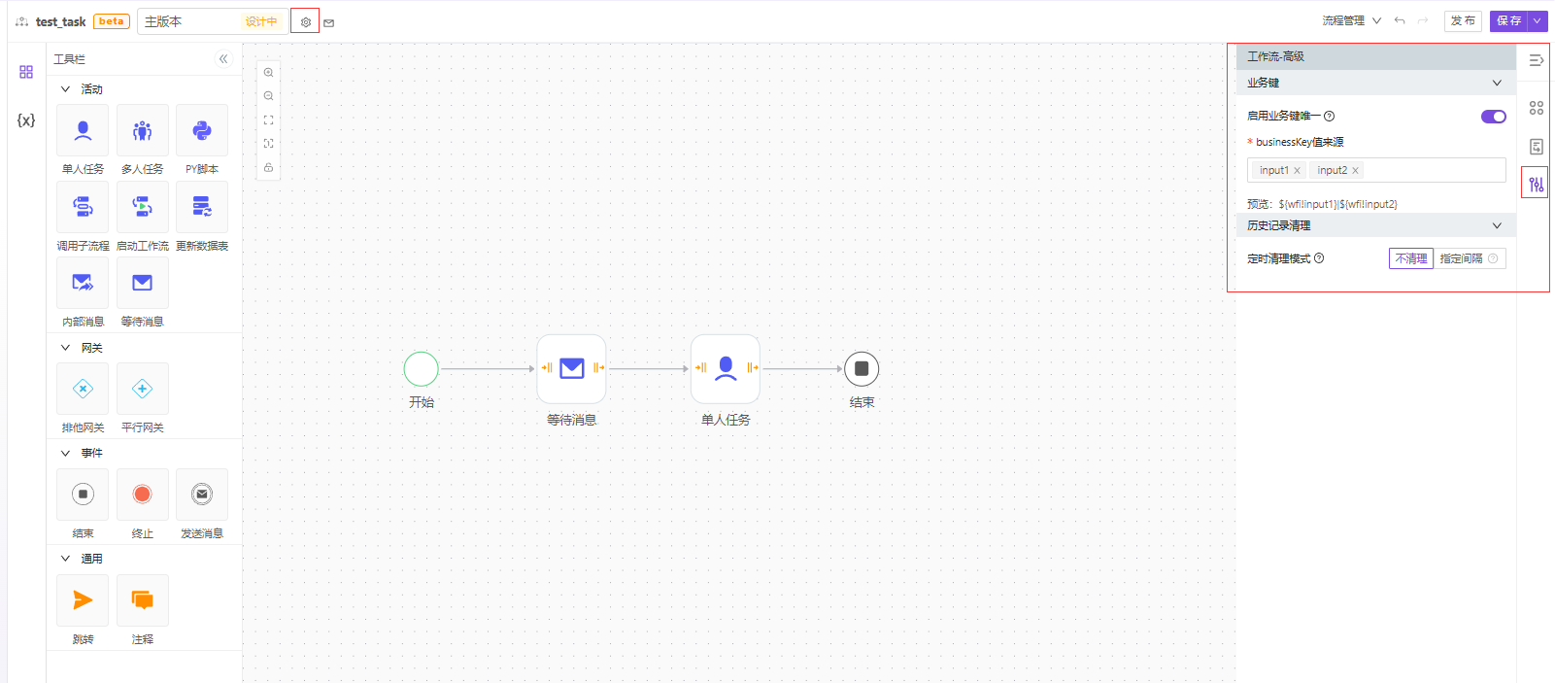The image size is (1555, 683).
Task: Select the 终止 event icon
Action: pyautogui.click(x=142, y=495)
